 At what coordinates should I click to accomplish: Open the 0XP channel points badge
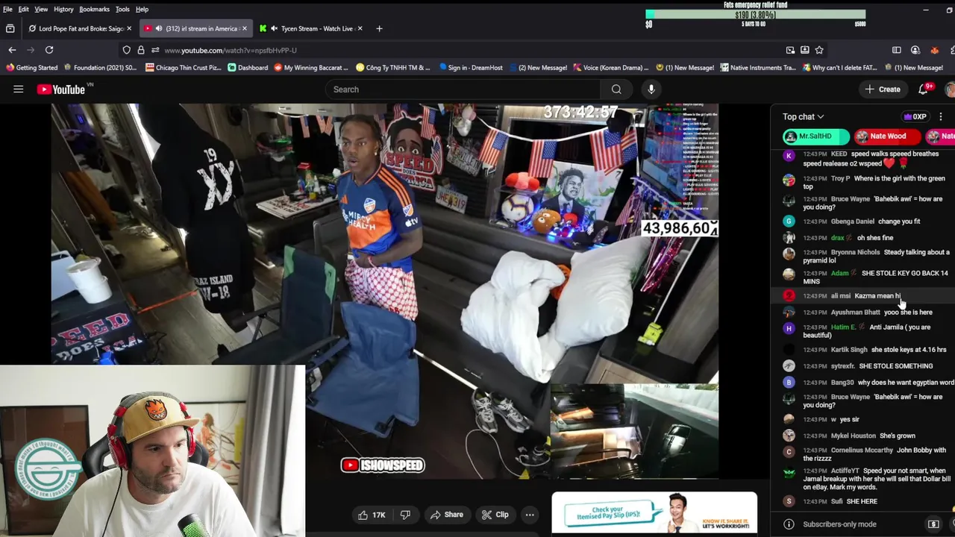click(x=915, y=116)
